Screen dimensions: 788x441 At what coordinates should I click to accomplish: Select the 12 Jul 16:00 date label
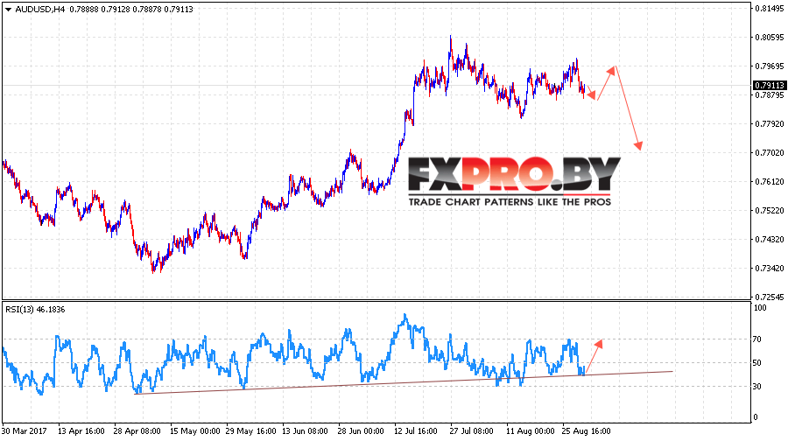pyautogui.click(x=416, y=431)
